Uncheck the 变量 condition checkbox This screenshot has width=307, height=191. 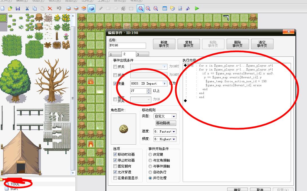coord(115,83)
